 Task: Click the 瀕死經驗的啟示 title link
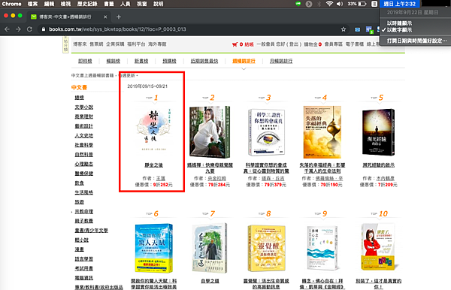click(x=379, y=165)
